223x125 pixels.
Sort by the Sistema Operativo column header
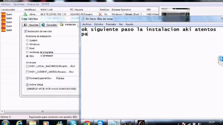121,10
